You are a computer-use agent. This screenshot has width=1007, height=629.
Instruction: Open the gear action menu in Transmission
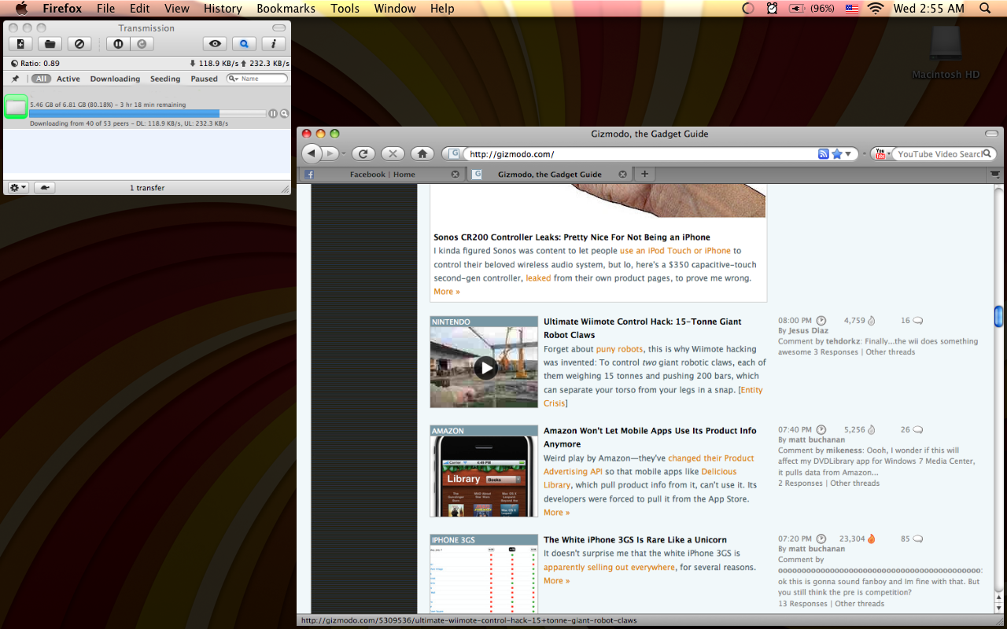click(x=18, y=188)
